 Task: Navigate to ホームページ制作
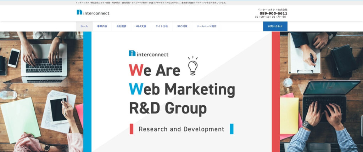coord(206,27)
